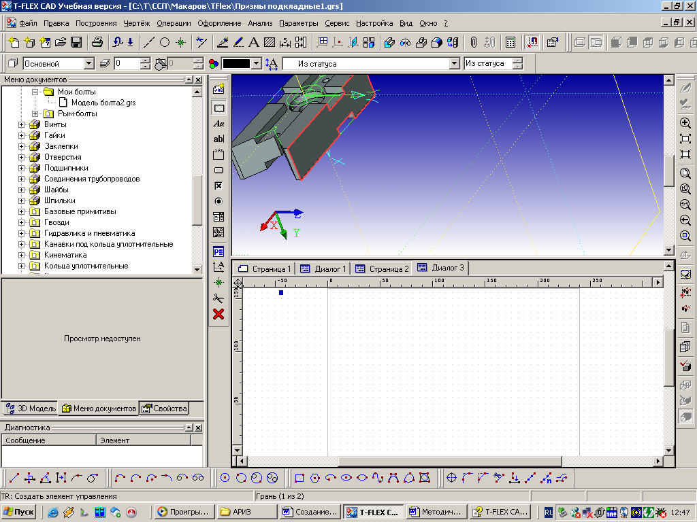Click the Пуск start button
The image size is (697, 522).
[18, 512]
